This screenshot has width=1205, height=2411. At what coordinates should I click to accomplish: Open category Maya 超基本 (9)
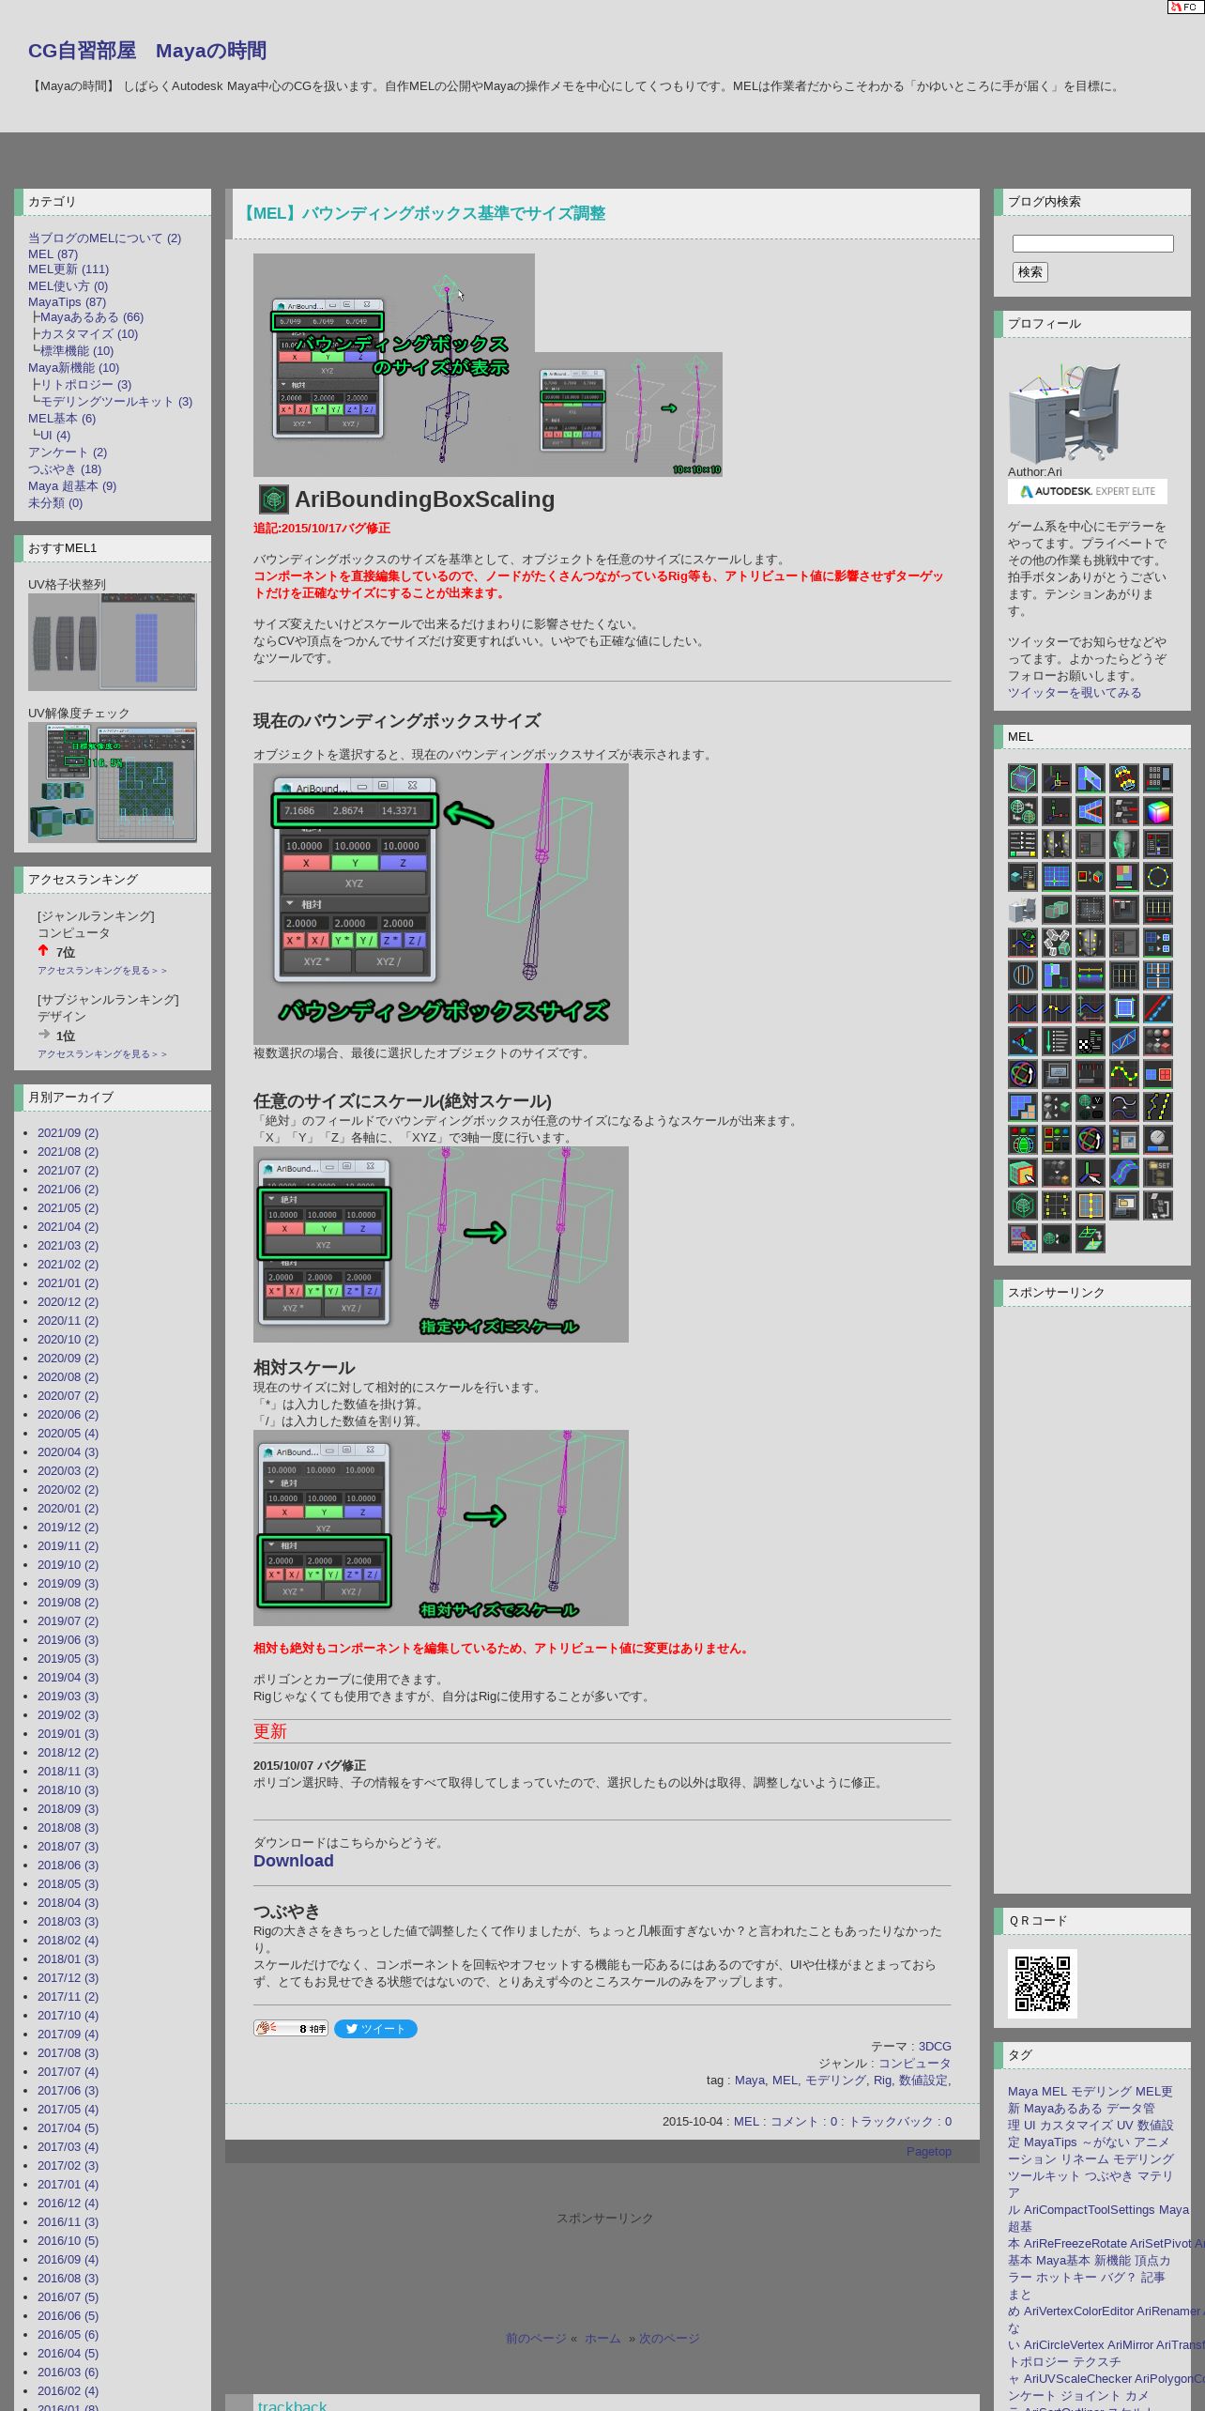[x=72, y=486]
